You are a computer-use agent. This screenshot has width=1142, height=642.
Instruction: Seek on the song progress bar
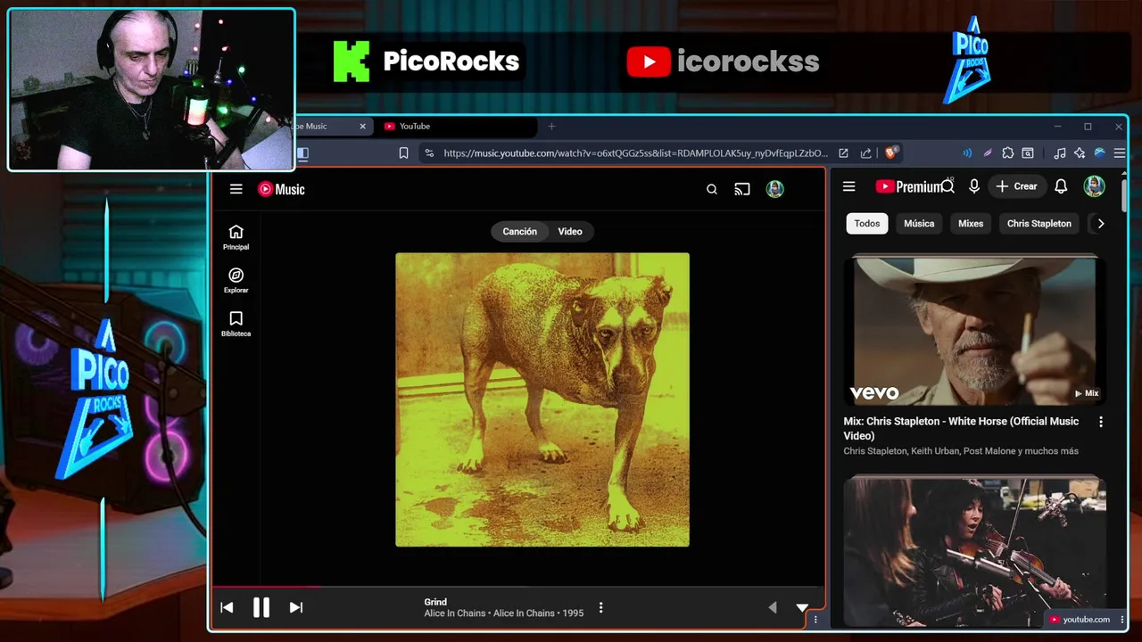coord(517,587)
